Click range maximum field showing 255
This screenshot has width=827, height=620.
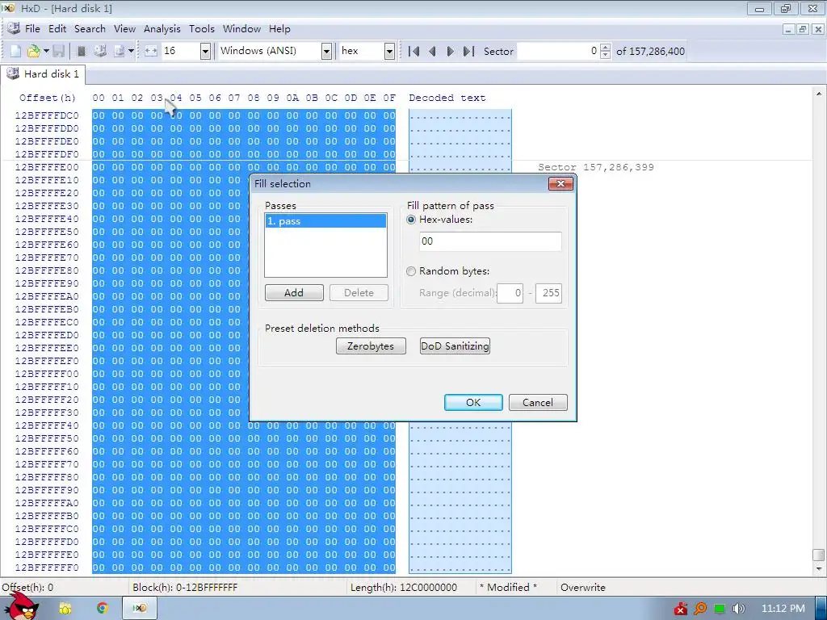click(x=548, y=293)
